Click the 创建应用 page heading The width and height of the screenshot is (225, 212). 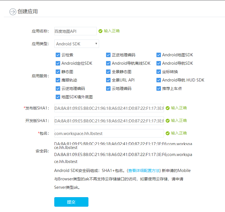point(27,11)
